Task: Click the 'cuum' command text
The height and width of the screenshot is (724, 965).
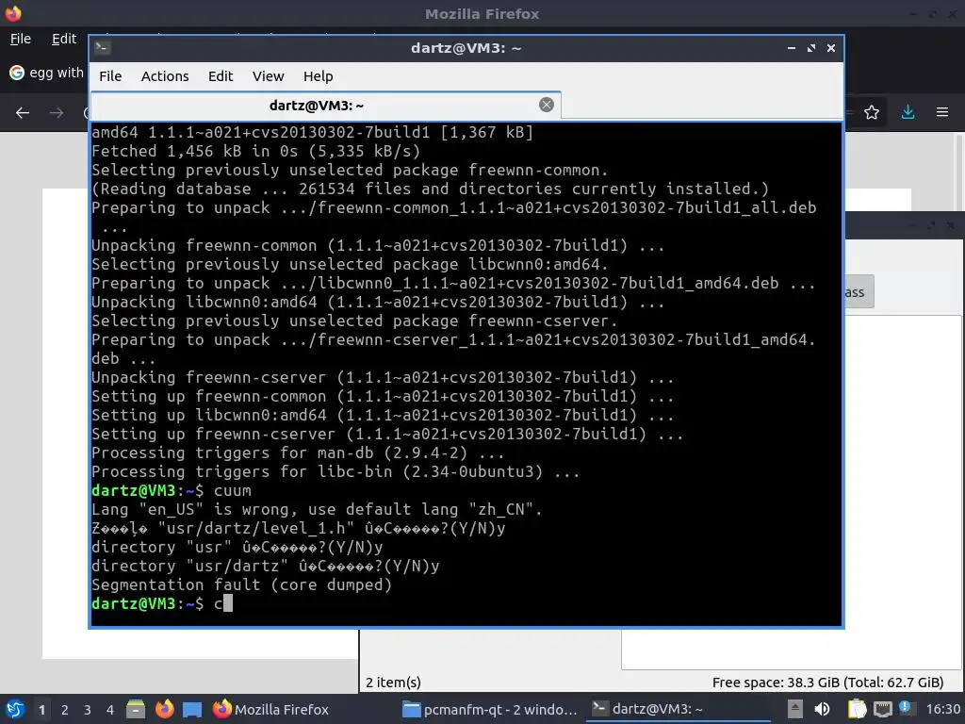Action: (232, 491)
